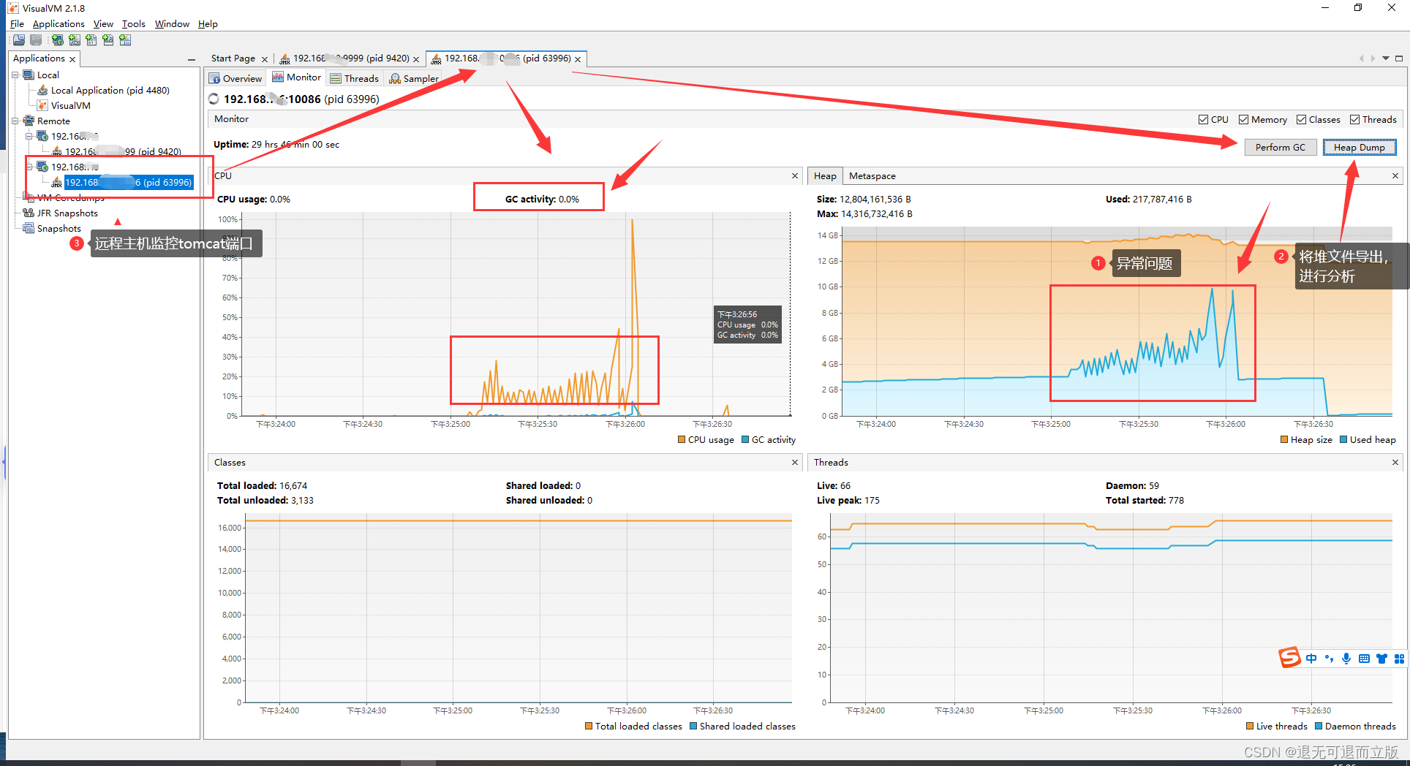1410x766 pixels.
Task: Open the Tools menu
Action: pos(133,24)
